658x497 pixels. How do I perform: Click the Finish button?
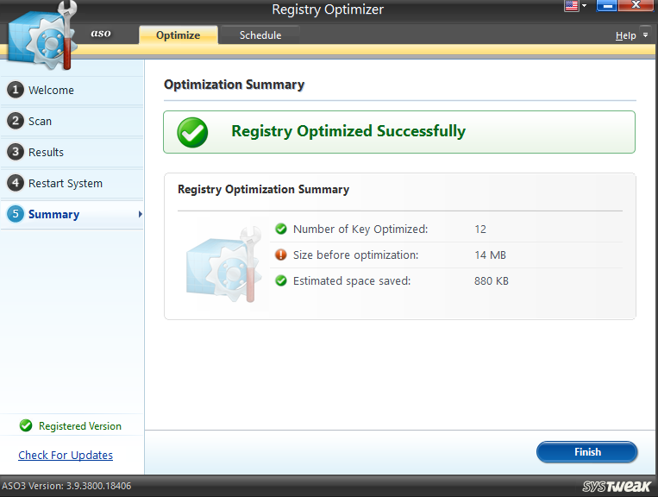point(587,452)
